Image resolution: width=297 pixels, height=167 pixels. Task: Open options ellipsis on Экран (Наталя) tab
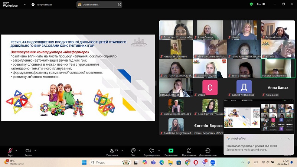tap(119, 4)
